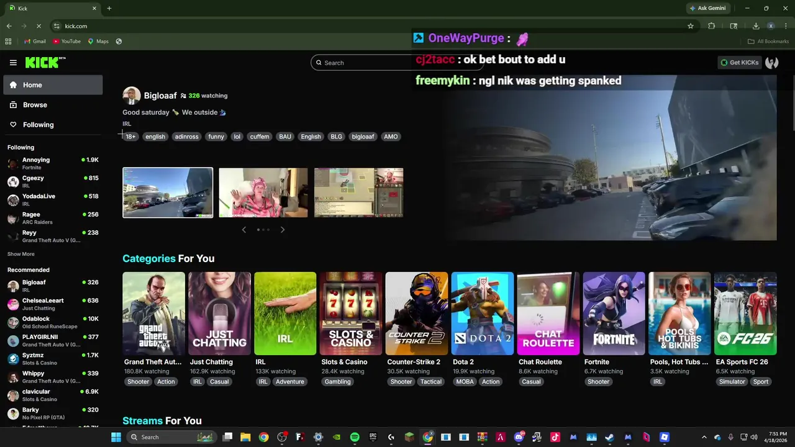The height and width of the screenshot is (447, 795).
Task: Go back in browser toolbar
Action: tap(9, 26)
